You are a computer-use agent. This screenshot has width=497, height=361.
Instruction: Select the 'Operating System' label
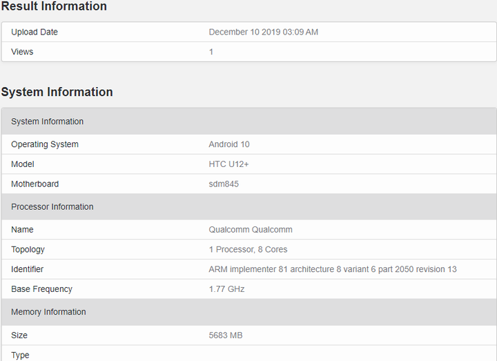pyautogui.click(x=45, y=144)
